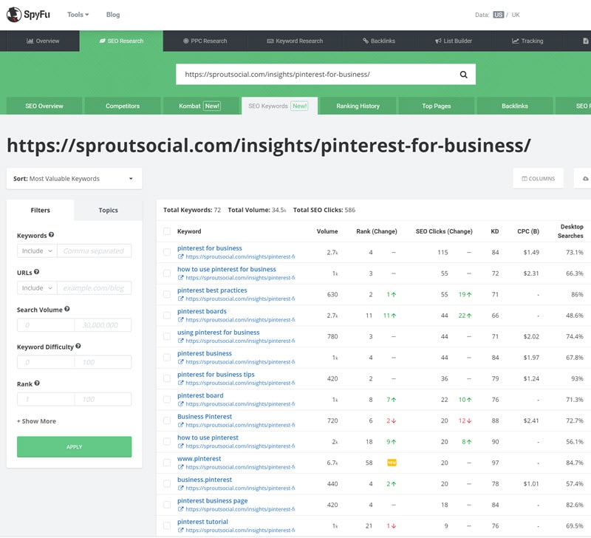Click the URLs example.com/blog input
This screenshot has height=538, width=591.
click(x=95, y=288)
